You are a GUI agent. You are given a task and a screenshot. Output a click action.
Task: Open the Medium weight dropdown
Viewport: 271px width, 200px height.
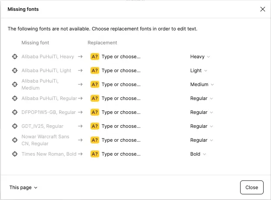[202, 84]
